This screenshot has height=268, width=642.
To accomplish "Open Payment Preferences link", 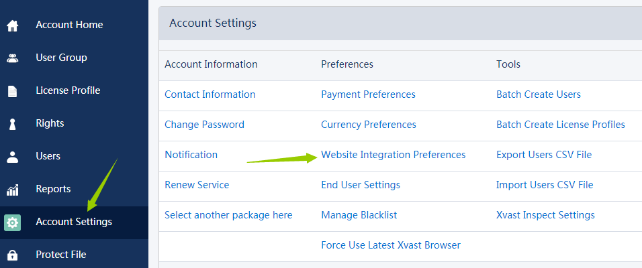I will pos(368,94).
